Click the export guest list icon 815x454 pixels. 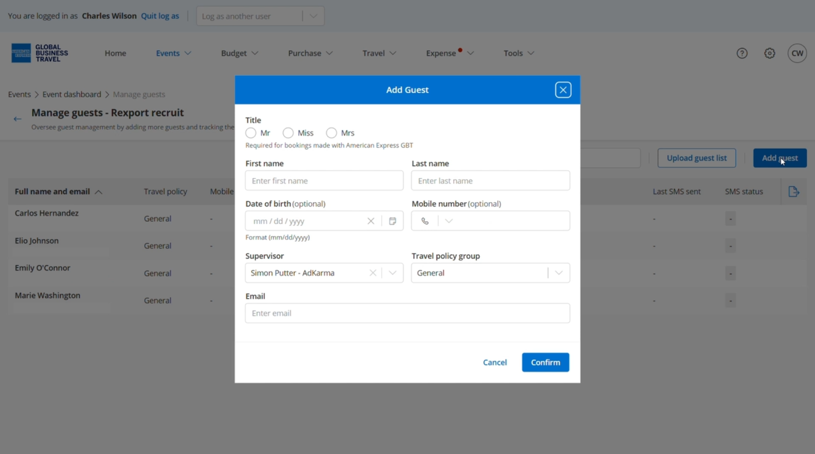pyautogui.click(x=793, y=192)
